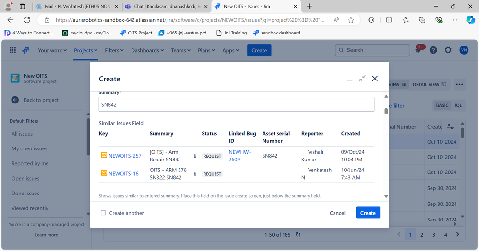Open the three-dots more actions menu
Screen dimensions: 479x251
(459, 84)
